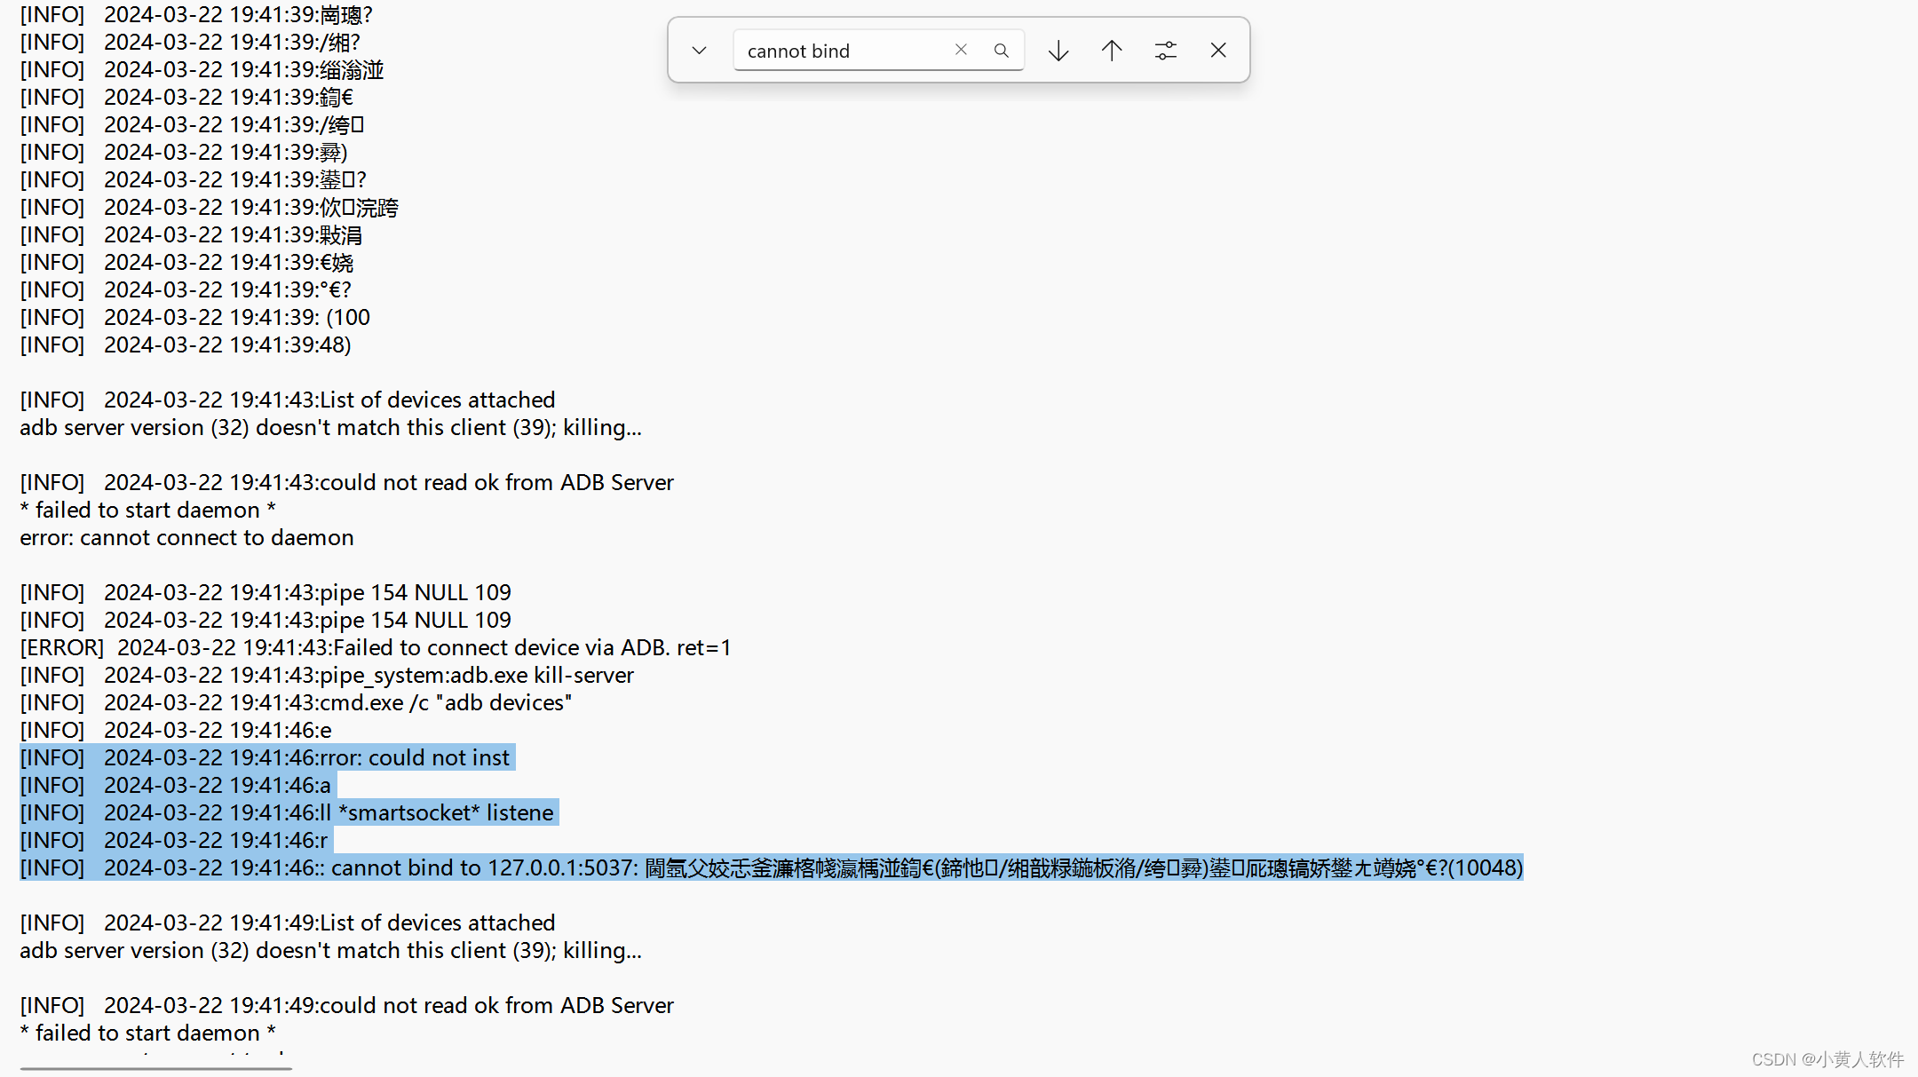Image resolution: width=1918 pixels, height=1077 pixels.
Task: Select the highlighted 'cannot bind to 127.0.0.1:5037' line
Action: pyautogui.click(x=533, y=868)
